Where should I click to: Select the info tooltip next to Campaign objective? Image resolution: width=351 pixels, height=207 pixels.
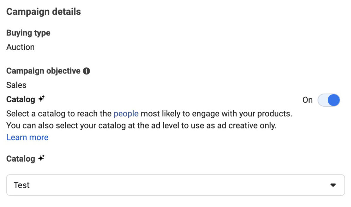click(x=87, y=71)
